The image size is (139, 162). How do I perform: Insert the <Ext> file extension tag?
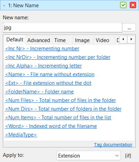pyautogui.click(x=48, y=83)
